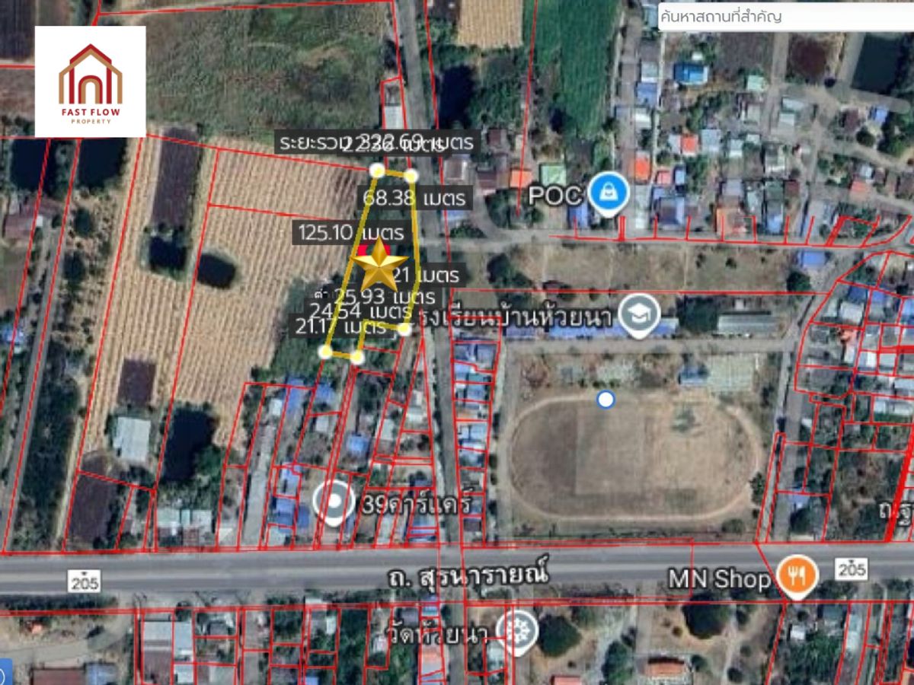Viewport: 914px width, 685px height.
Task: Click the temple marker icon for วัดห้วยนา
Action: coord(516,629)
